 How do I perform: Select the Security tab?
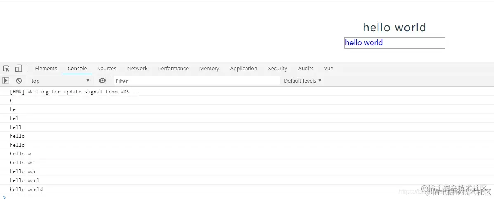(x=278, y=68)
